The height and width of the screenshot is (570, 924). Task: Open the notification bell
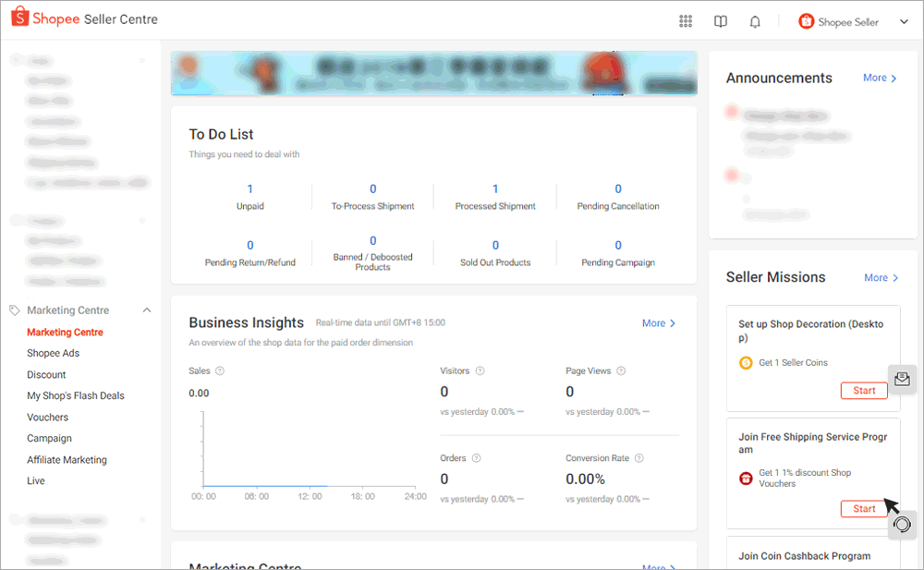click(x=754, y=20)
